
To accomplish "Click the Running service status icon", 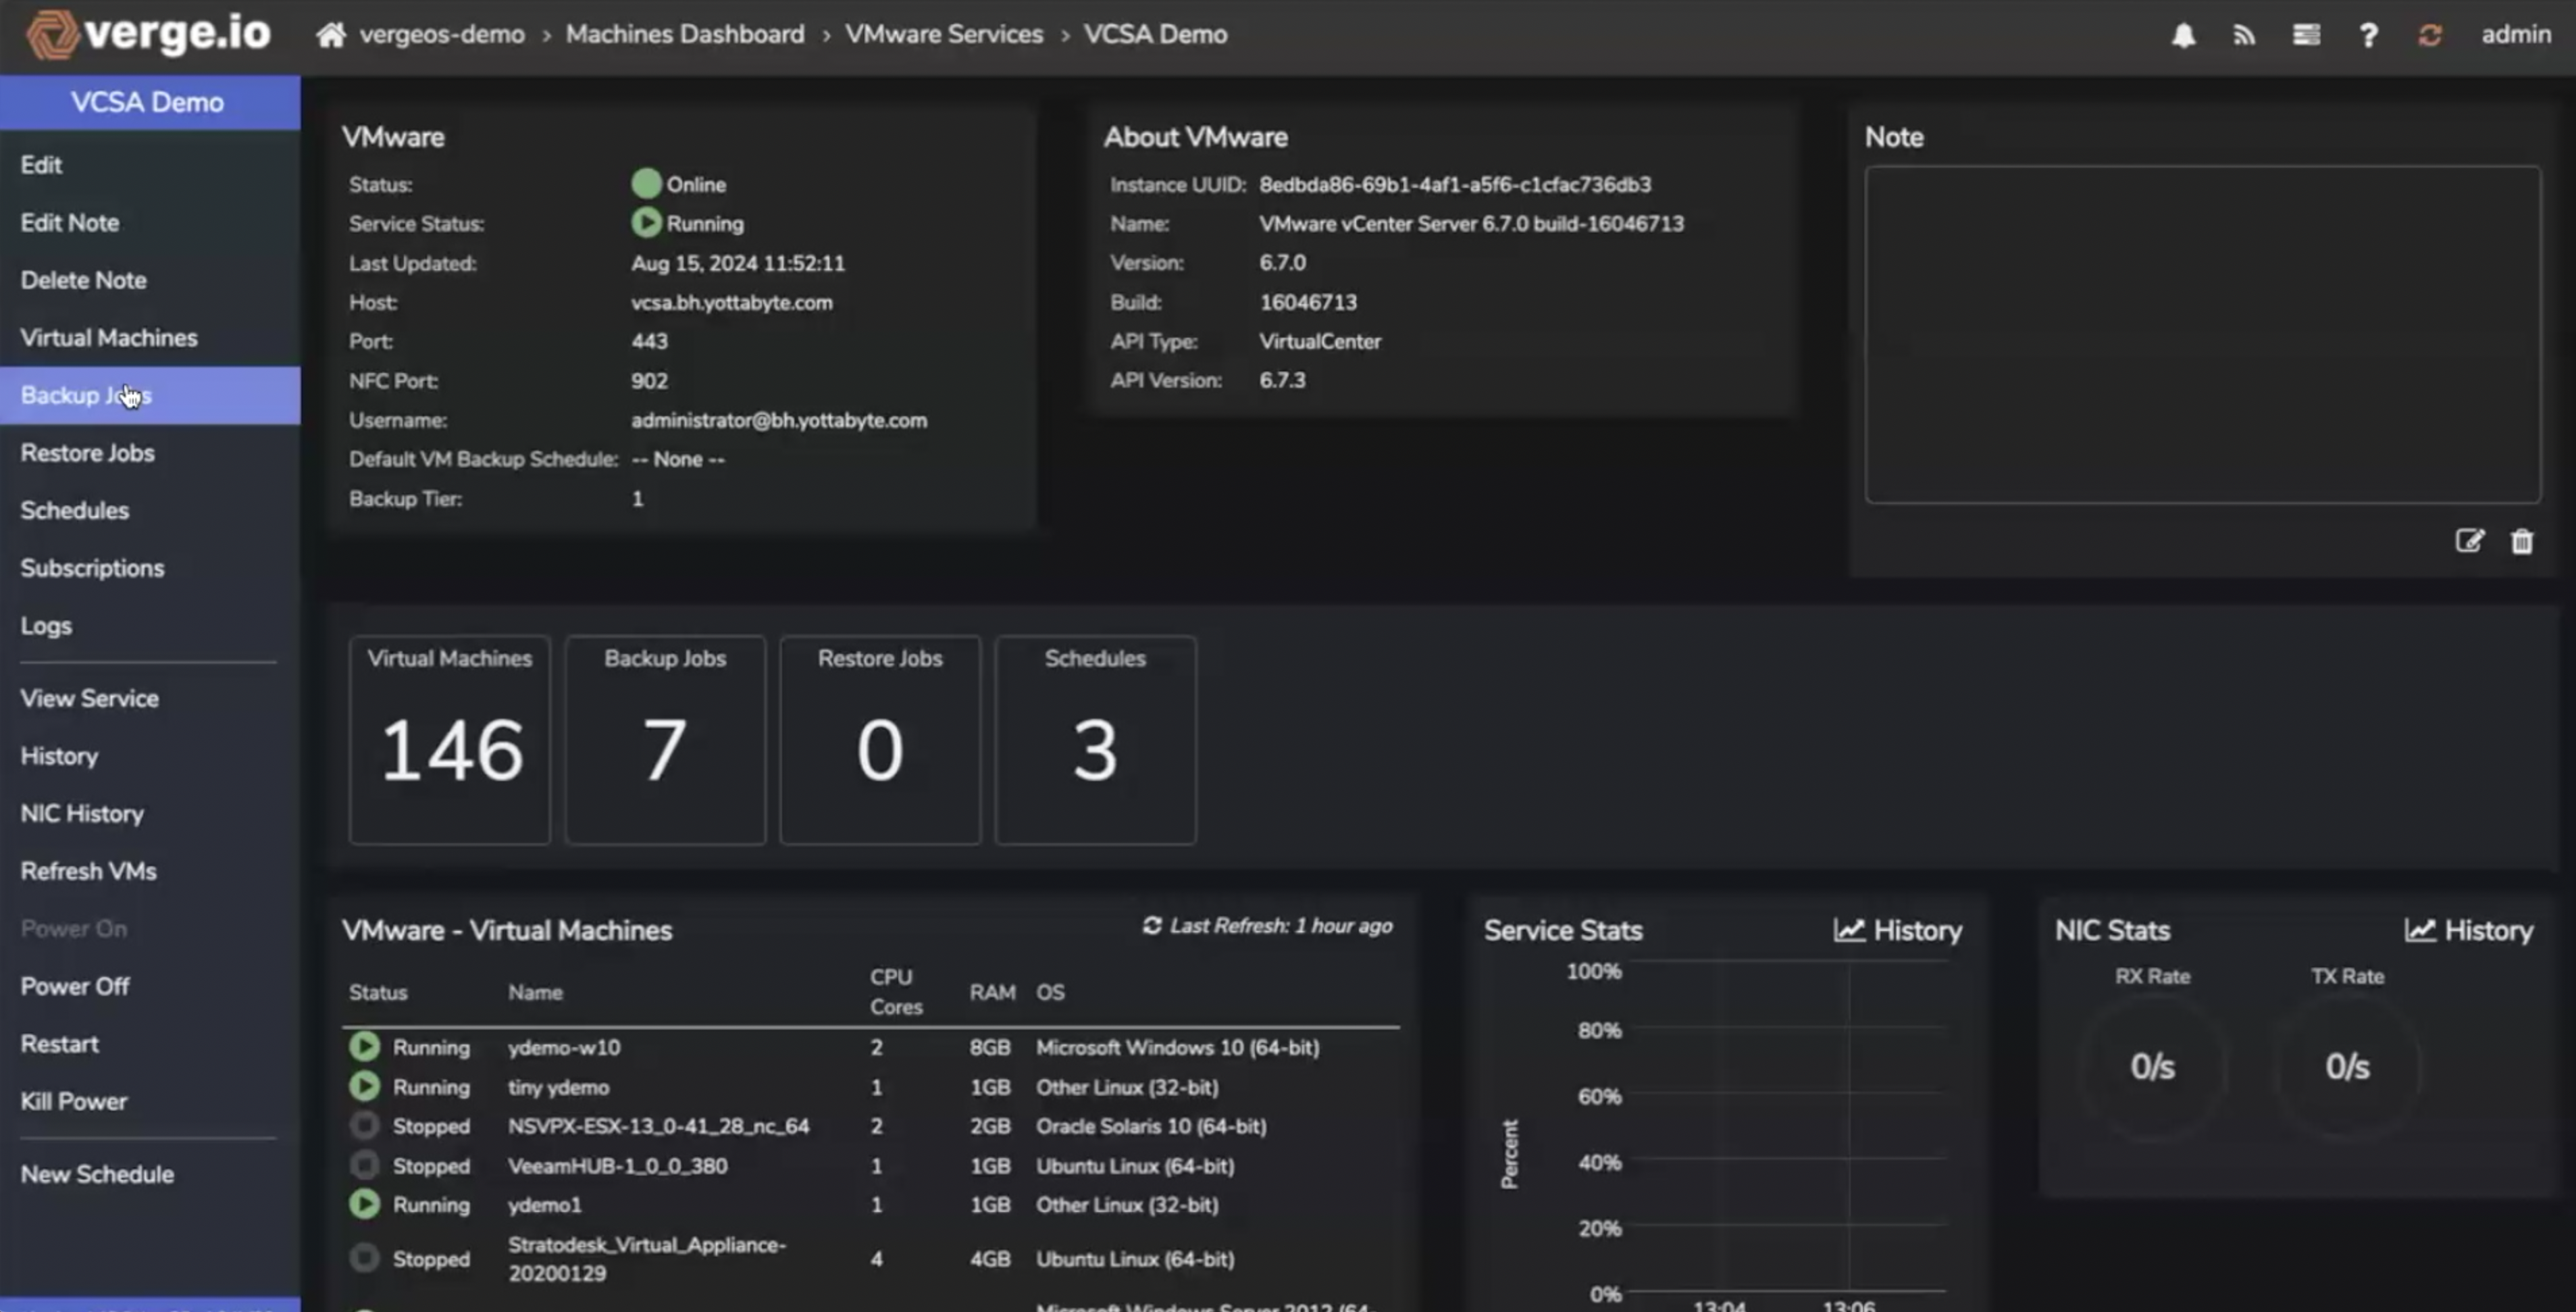I will click(646, 222).
